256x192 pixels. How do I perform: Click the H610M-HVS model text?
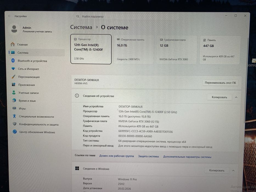pos(81,83)
